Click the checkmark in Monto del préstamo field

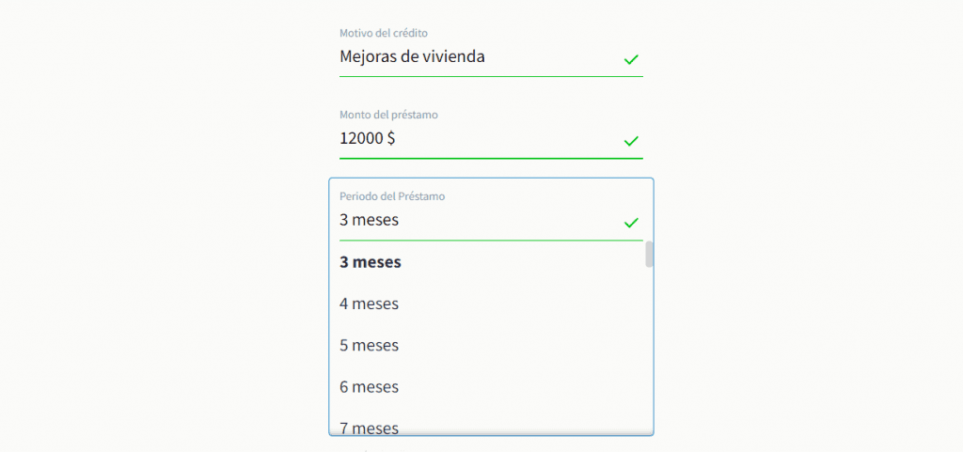click(x=631, y=141)
